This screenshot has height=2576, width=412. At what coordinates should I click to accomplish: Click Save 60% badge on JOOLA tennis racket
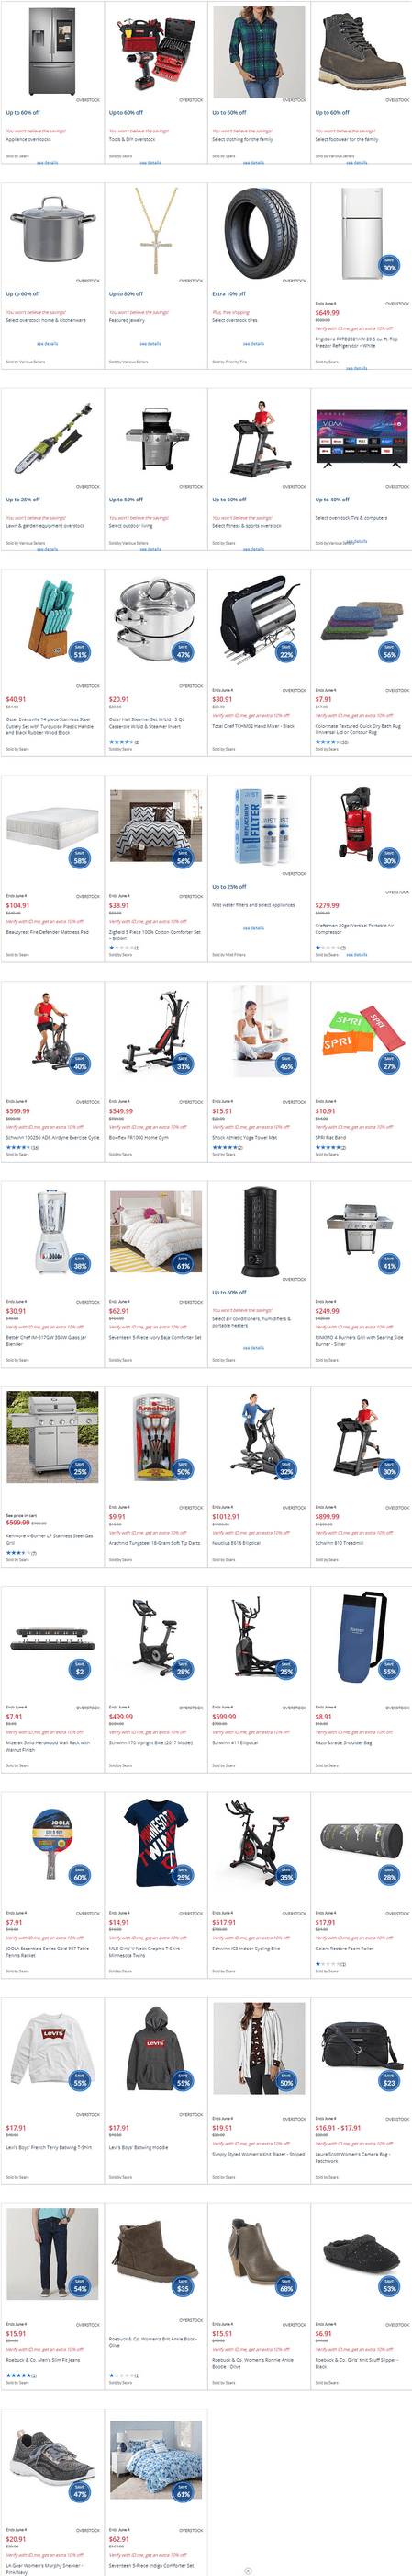pyautogui.click(x=80, y=1875)
